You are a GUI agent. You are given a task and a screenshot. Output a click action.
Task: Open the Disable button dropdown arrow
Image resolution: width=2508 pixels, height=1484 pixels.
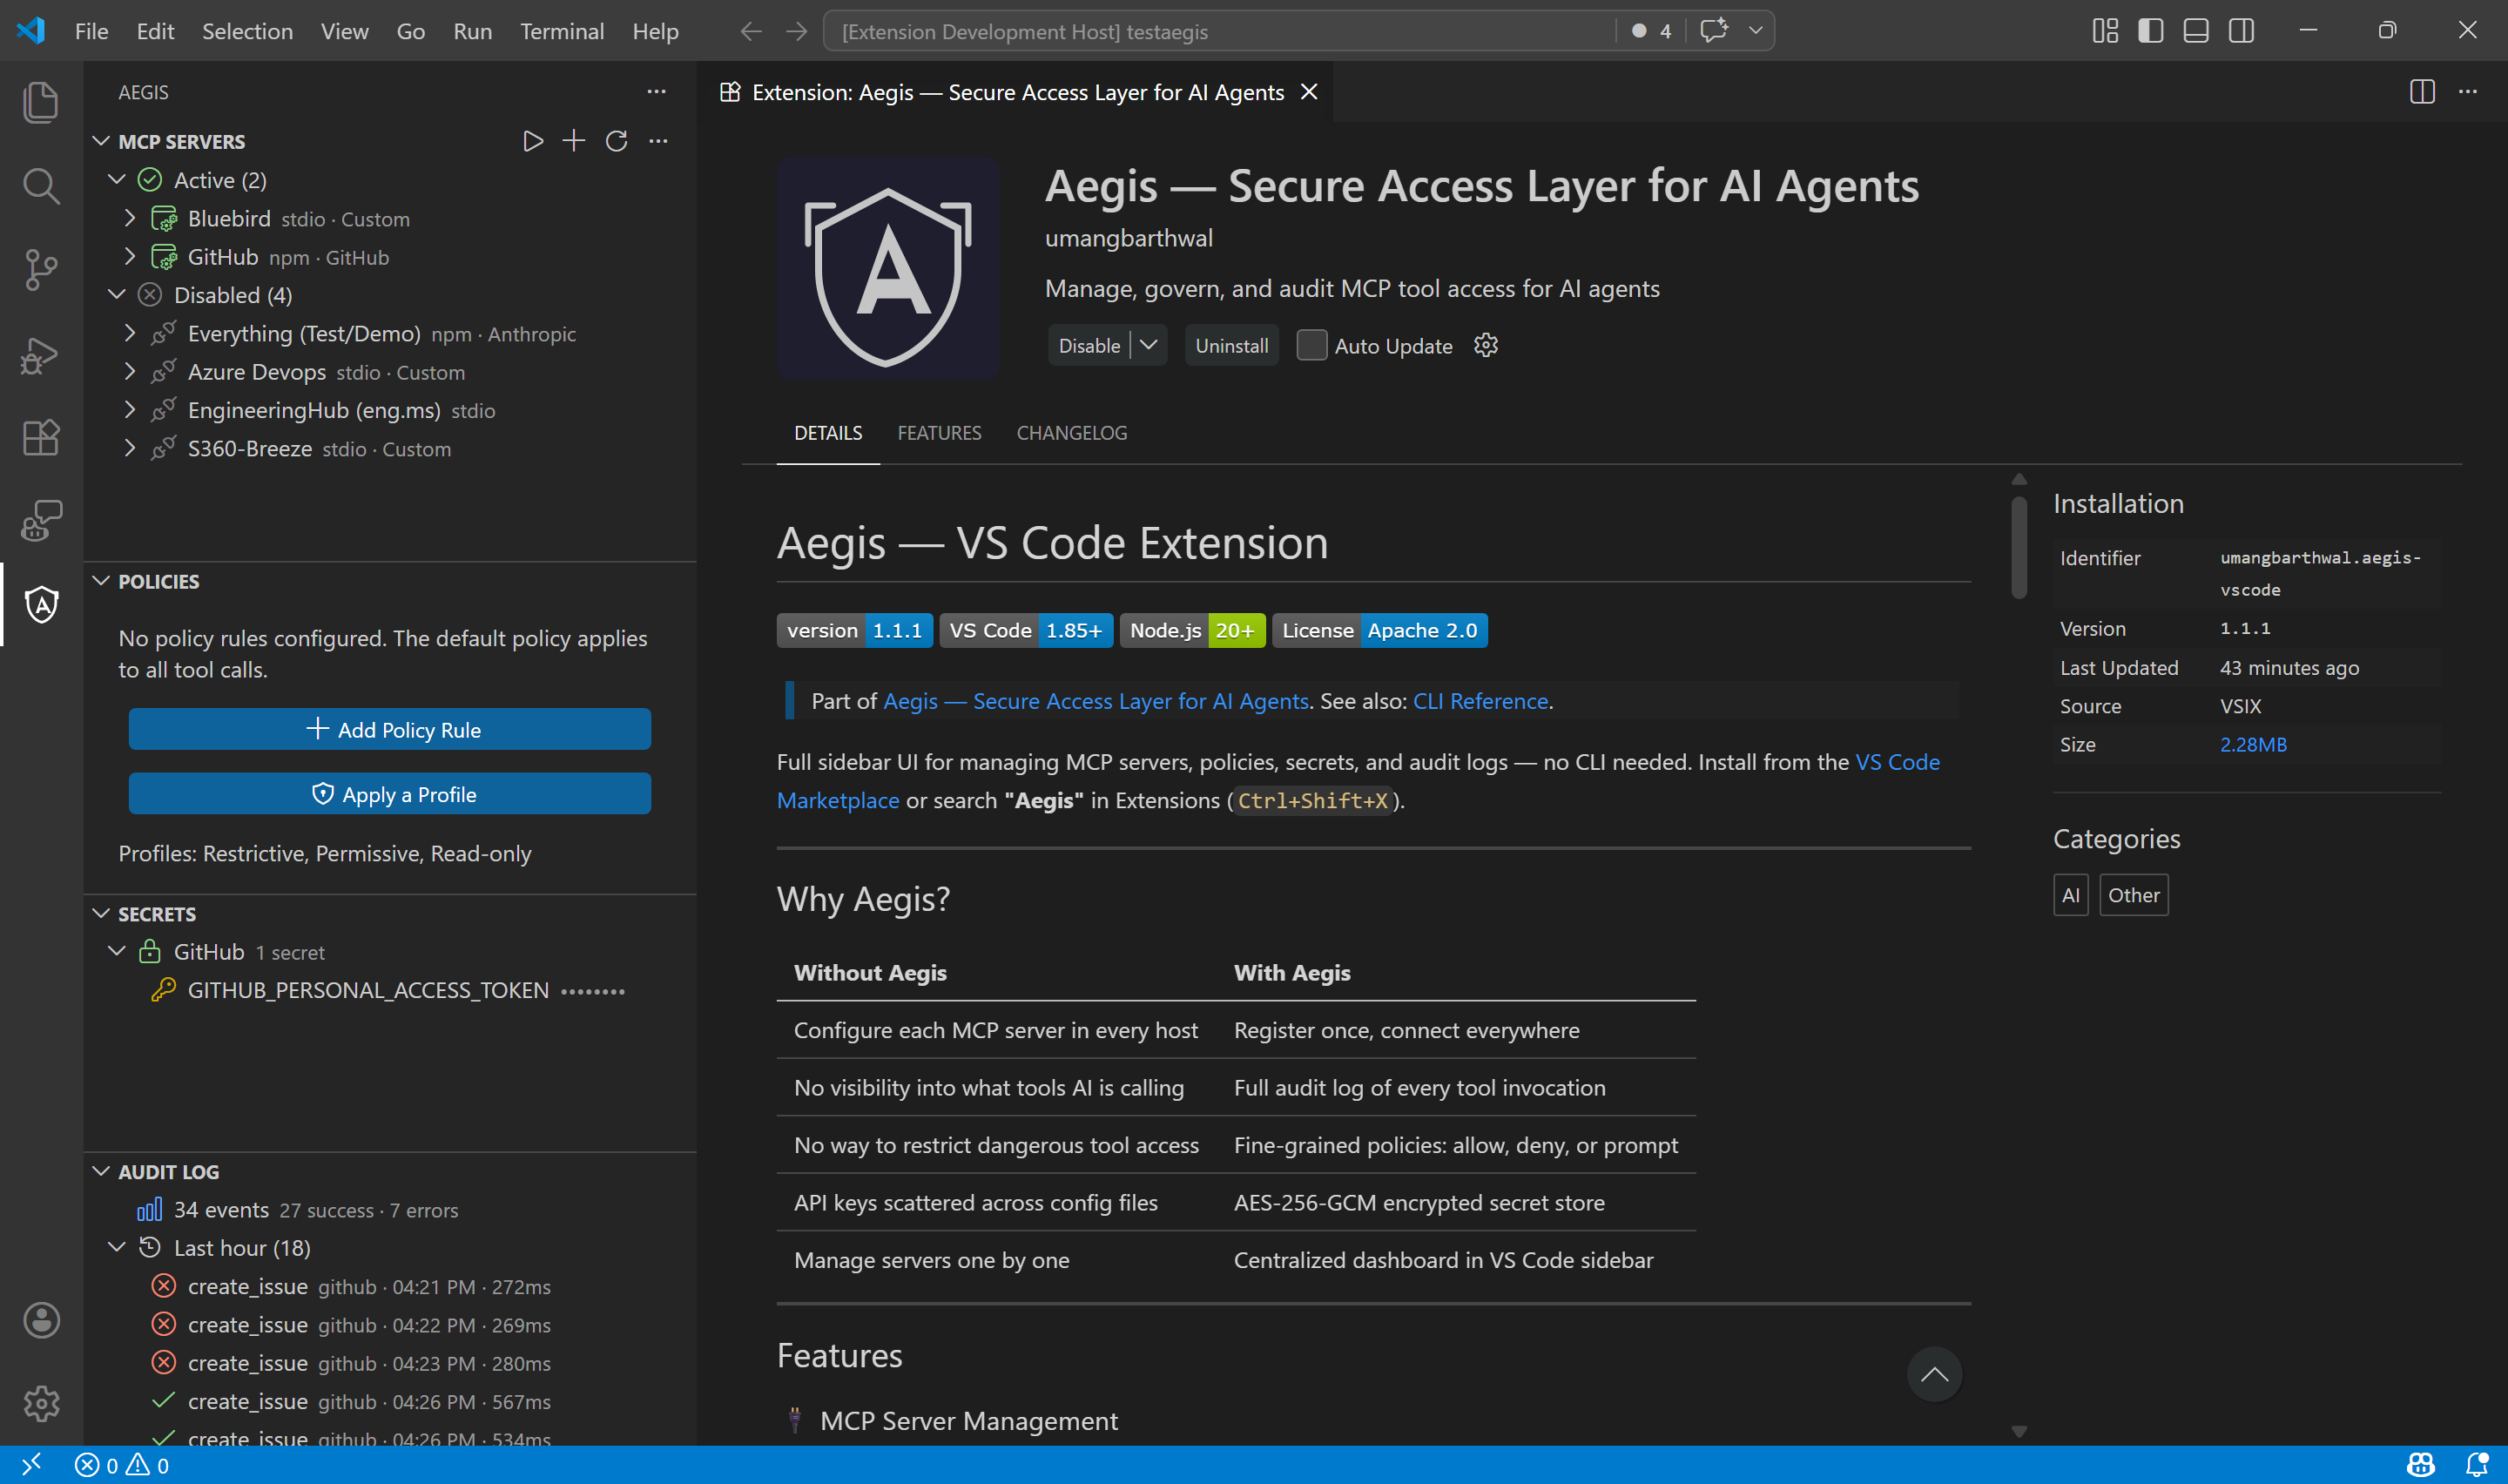tap(1149, 345)
